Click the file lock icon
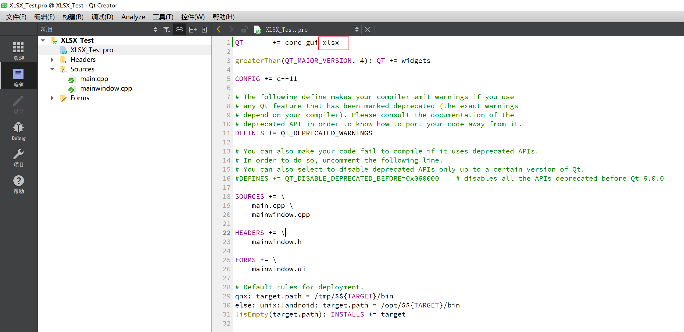This screenshot has height=332, width=684. [244, 29]
